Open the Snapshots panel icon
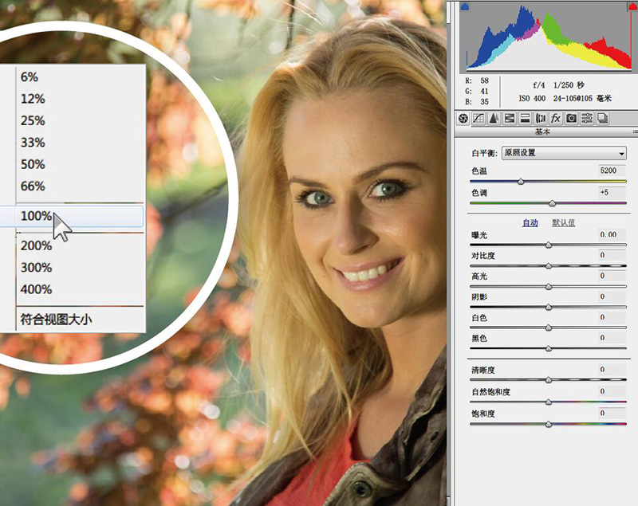Viewport: 638px width, 506px height. click(603, 118)
